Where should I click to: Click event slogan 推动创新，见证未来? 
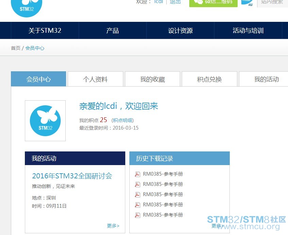pyautogui.click(x=53, y=186)
